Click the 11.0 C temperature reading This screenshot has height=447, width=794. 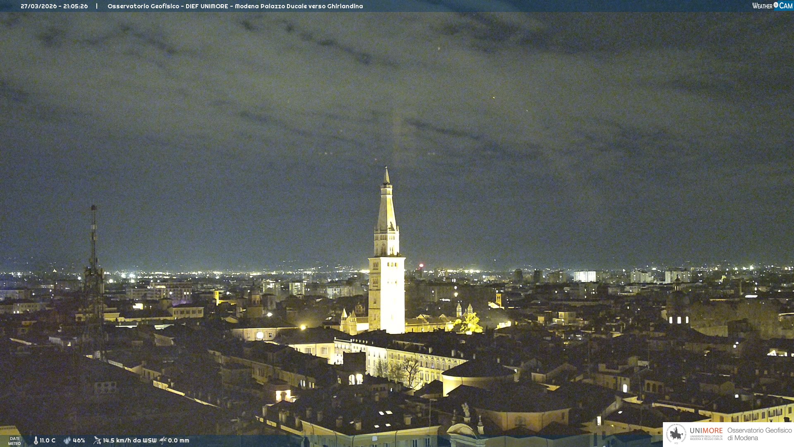[x=48, y=440]
